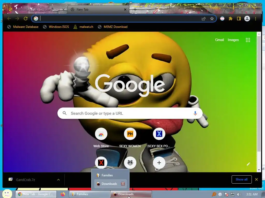Switch to New Tab - Google Chrome taskbar button
This screenshot has height=198, width=265.
(x=36, y=194)
